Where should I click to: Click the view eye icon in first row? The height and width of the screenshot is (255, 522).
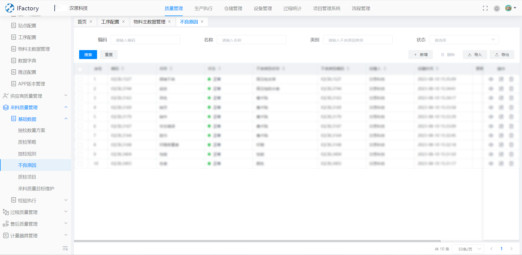click(x=491, y=79)
